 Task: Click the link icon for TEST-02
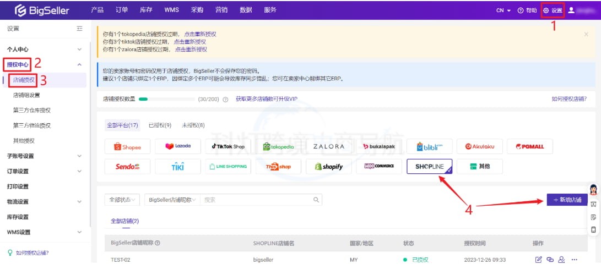click(550, 260)
